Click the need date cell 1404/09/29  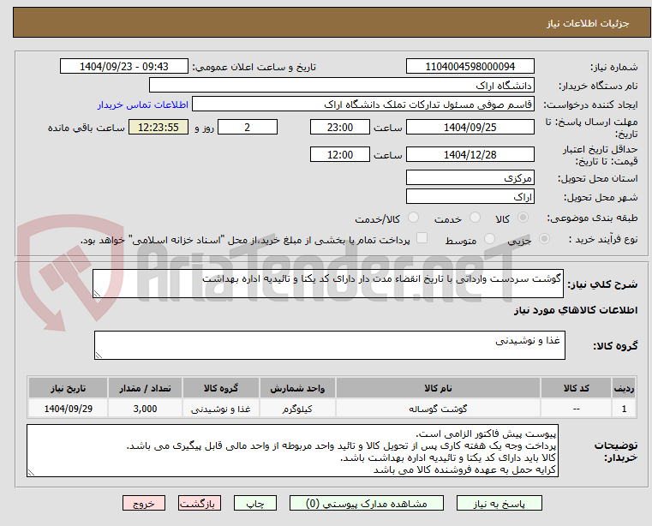69,409
